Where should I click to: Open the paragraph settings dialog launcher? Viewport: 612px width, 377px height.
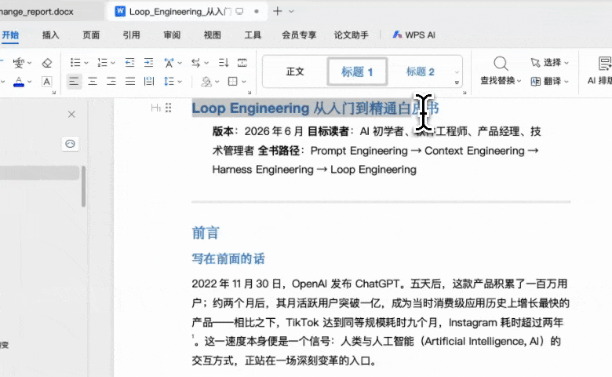tap(250, 93)
